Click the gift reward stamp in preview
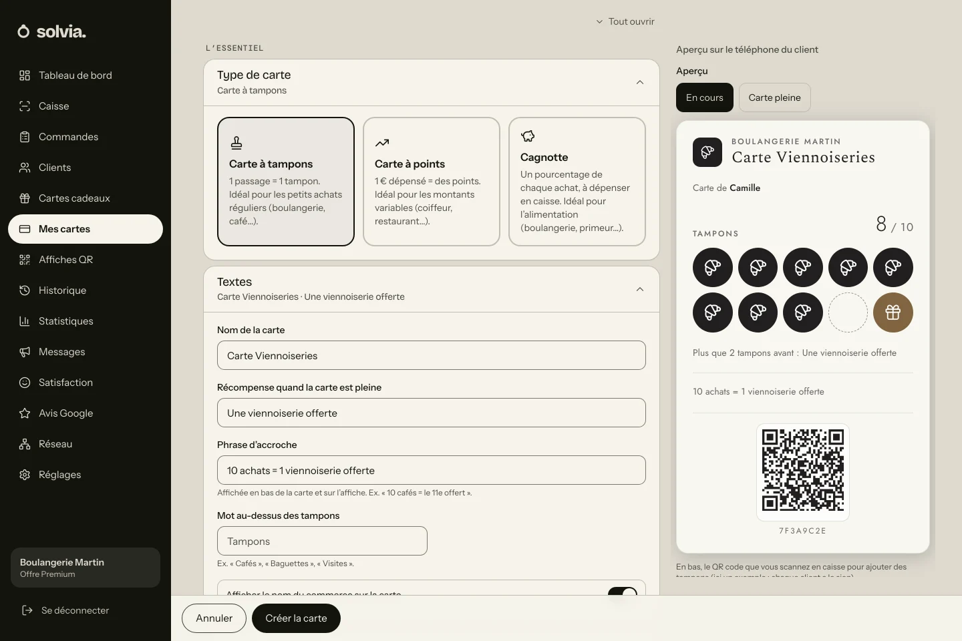962x641 pixels. click(893, 312)
